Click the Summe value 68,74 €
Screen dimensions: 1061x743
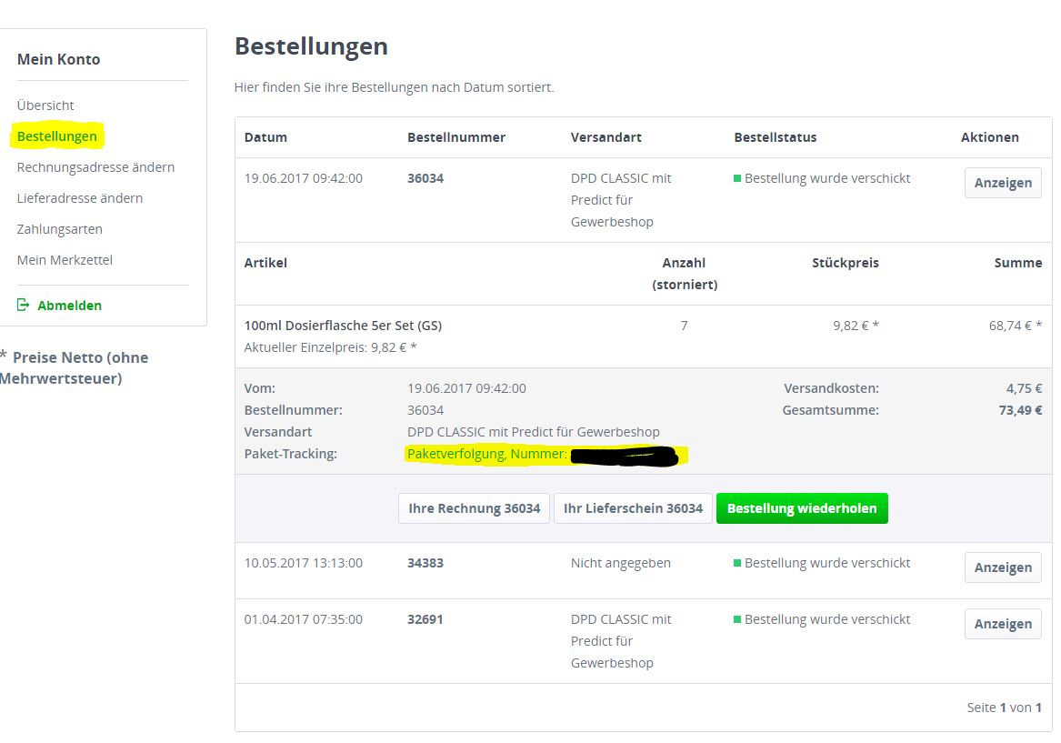point(1016,326)
